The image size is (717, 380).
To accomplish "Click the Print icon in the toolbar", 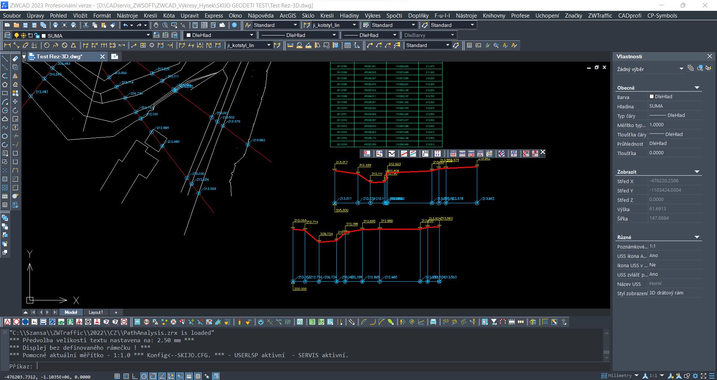I will click(x=55, y=25).
